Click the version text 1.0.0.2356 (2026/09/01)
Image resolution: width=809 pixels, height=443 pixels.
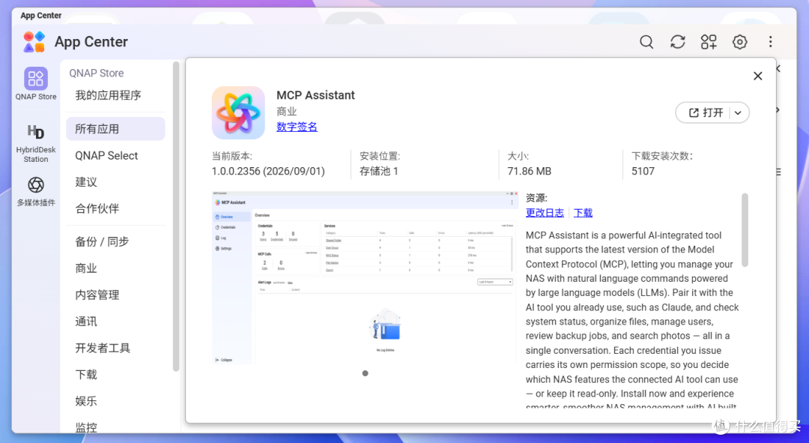pos(268,172)
